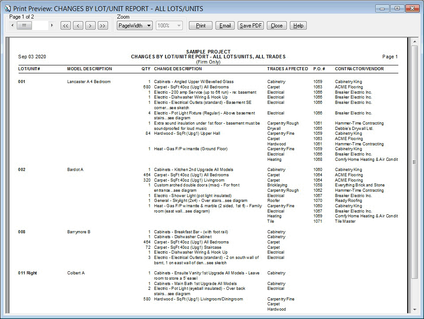This screenshot has width=424, height=319.
Task: Click Cabinets - Dishwasher Cabinet entry
Action: point(183,237)
